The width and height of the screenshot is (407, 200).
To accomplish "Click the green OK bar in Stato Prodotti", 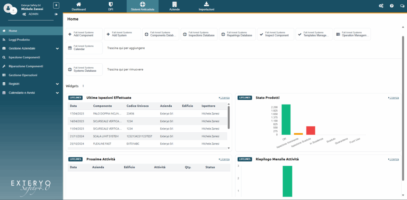I will [286, 120].
